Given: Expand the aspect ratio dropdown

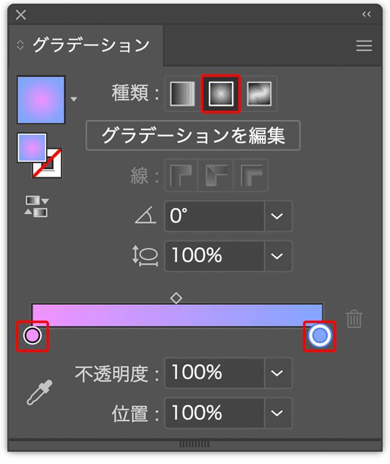Looking at the screenshot, I should point(277,256).
